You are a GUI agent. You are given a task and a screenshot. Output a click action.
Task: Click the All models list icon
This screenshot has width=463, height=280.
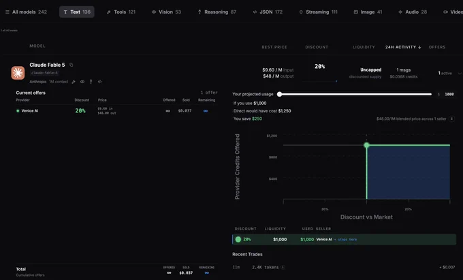click(7, 12)
